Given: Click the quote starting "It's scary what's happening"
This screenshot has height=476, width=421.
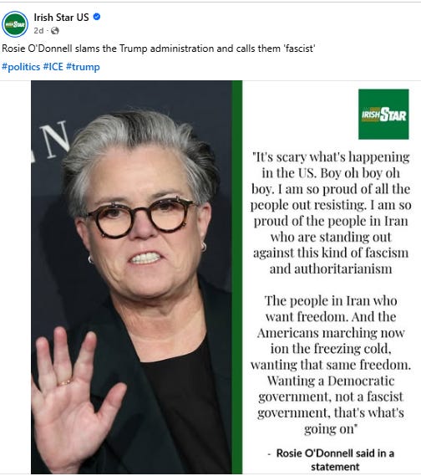Looking at the screenshot, I should [331, 212].
